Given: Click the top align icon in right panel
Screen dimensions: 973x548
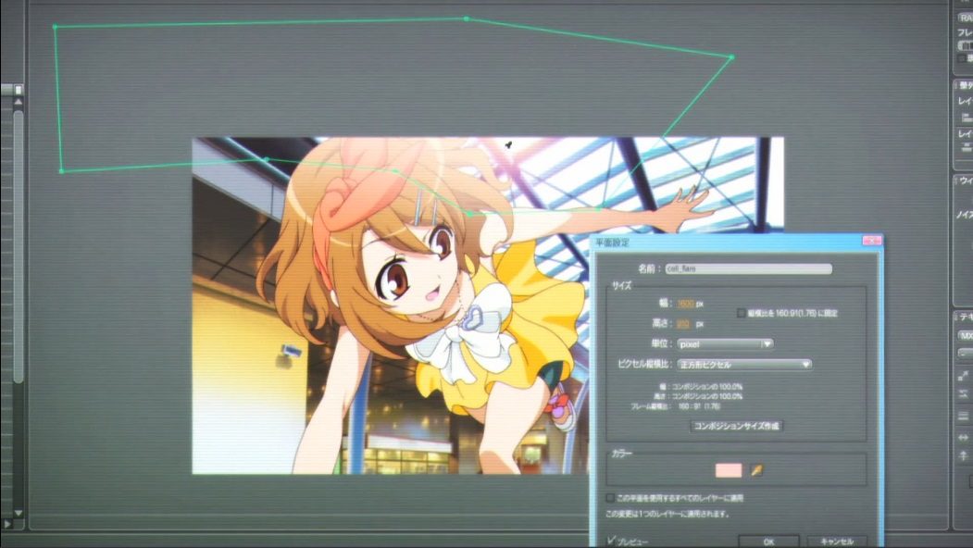Looking at the screenshot, I should 964,118.
